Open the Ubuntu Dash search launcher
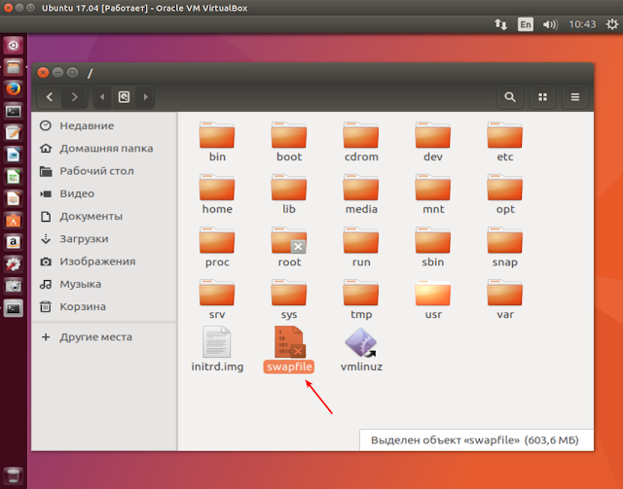The width and height of the screenshot is (623, 489). [x=13, y=46]
